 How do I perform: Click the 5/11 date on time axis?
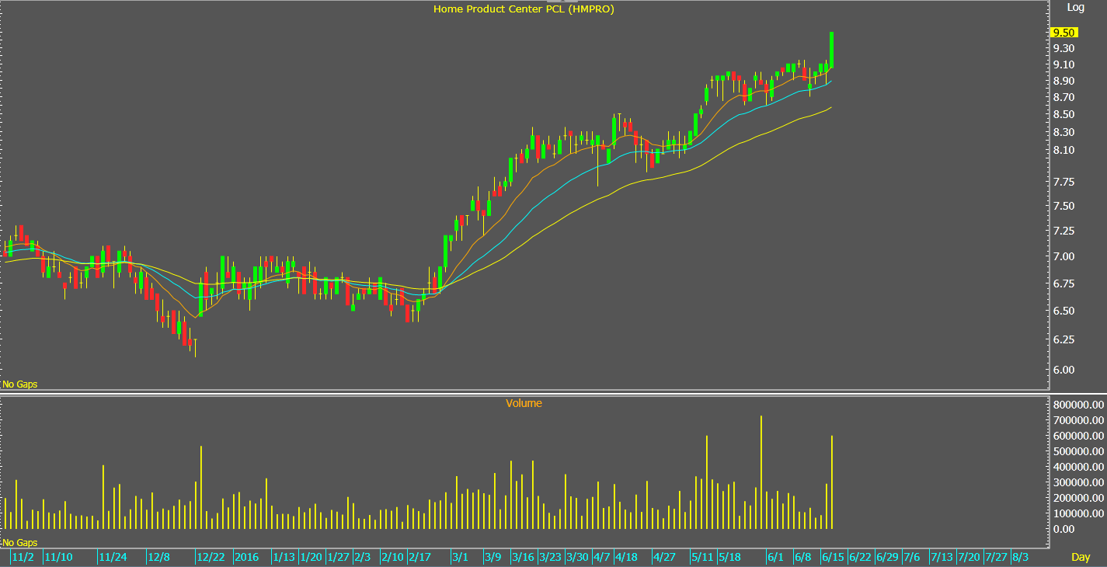702,557
